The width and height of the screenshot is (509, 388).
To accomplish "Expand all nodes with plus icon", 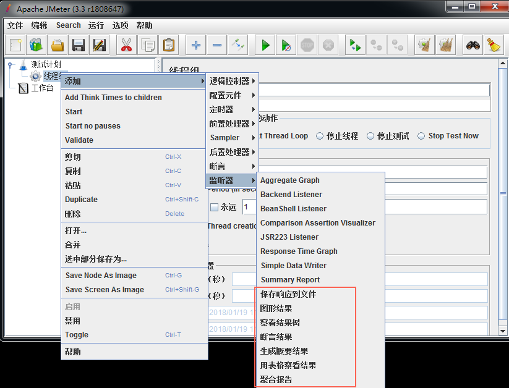I will pos(195,45).
